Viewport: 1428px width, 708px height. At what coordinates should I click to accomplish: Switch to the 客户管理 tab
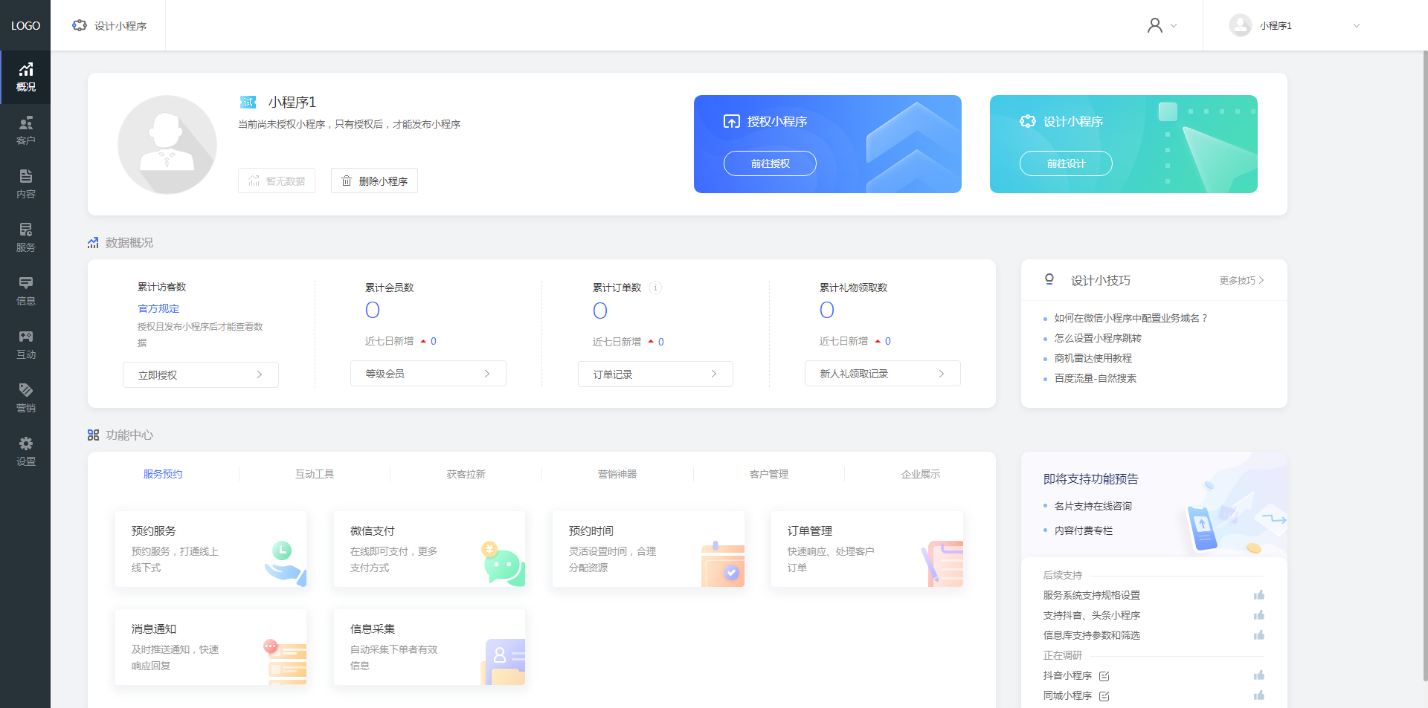[769, 474]
